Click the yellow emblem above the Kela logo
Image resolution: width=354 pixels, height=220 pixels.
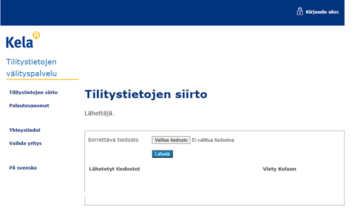pos(36,35)
